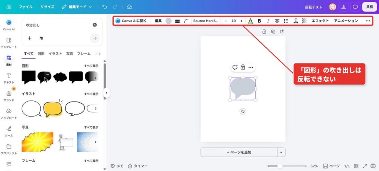379x171 pixels.
Task: Open Canva AI in sidebar
Action: click(x=9, y=25)
